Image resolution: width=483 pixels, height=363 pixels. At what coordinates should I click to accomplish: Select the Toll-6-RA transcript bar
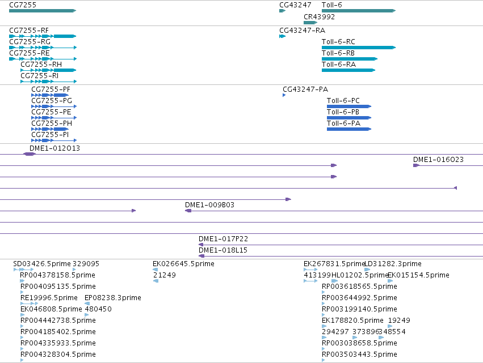[x=348, y=70]
